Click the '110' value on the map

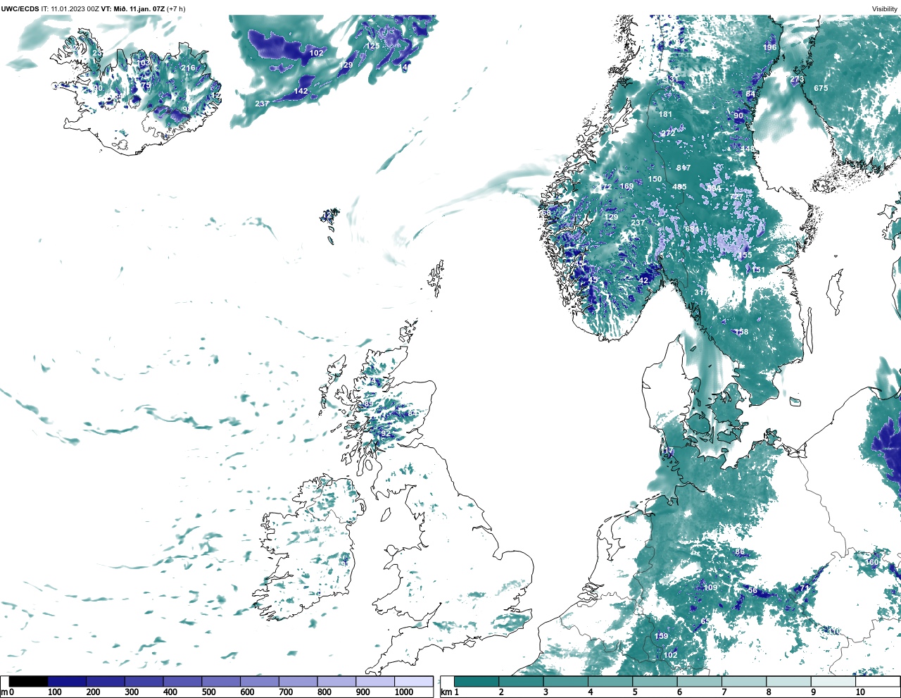tap(835, 631)
